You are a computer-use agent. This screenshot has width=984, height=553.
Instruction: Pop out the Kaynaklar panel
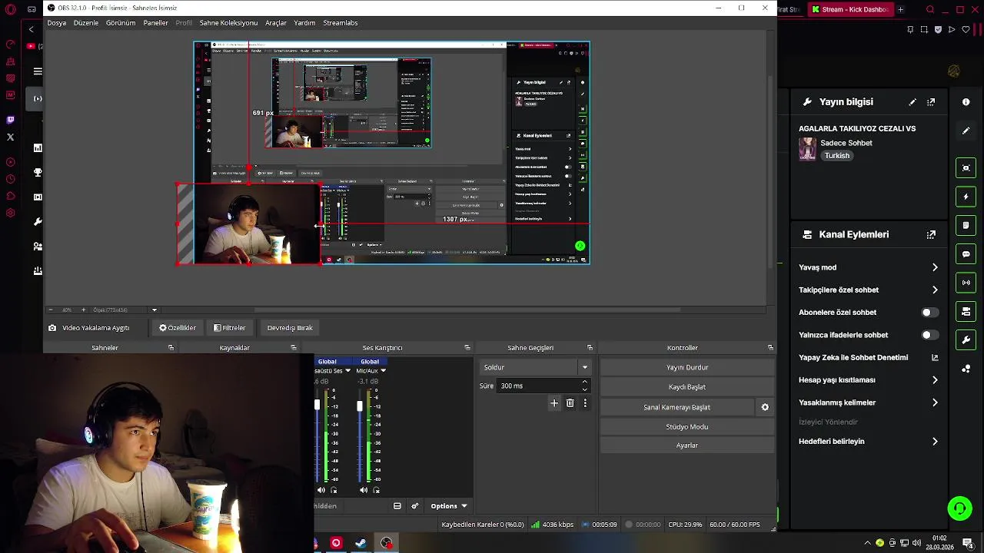click(293, 348)
